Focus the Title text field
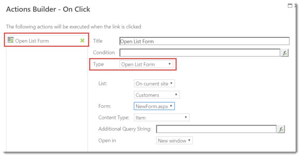The image size is (301, 157). tap(204, 41)
